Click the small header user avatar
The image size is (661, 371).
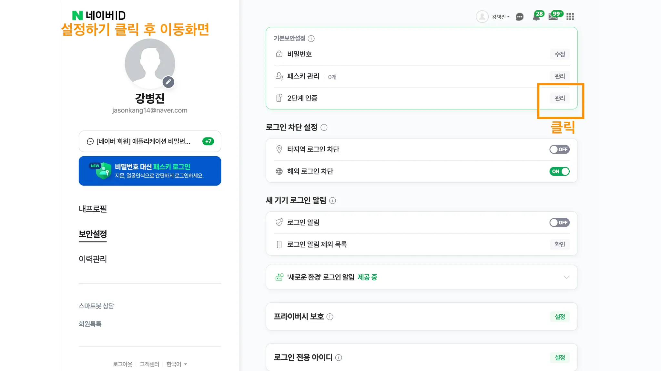(x=482, y=17)
